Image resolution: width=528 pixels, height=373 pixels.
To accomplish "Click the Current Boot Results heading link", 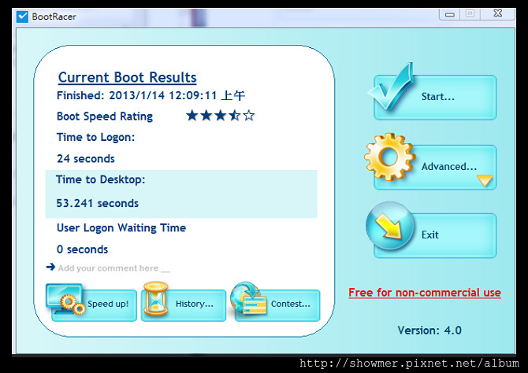I will click(128, 78).
